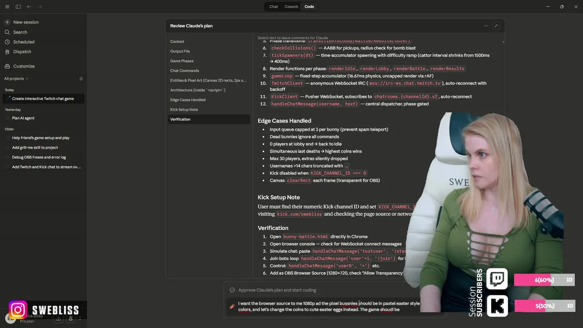Image resolution: width=583 pixels, height=328 pixels.
Task: Start a New session
Action: pos(26,22)
